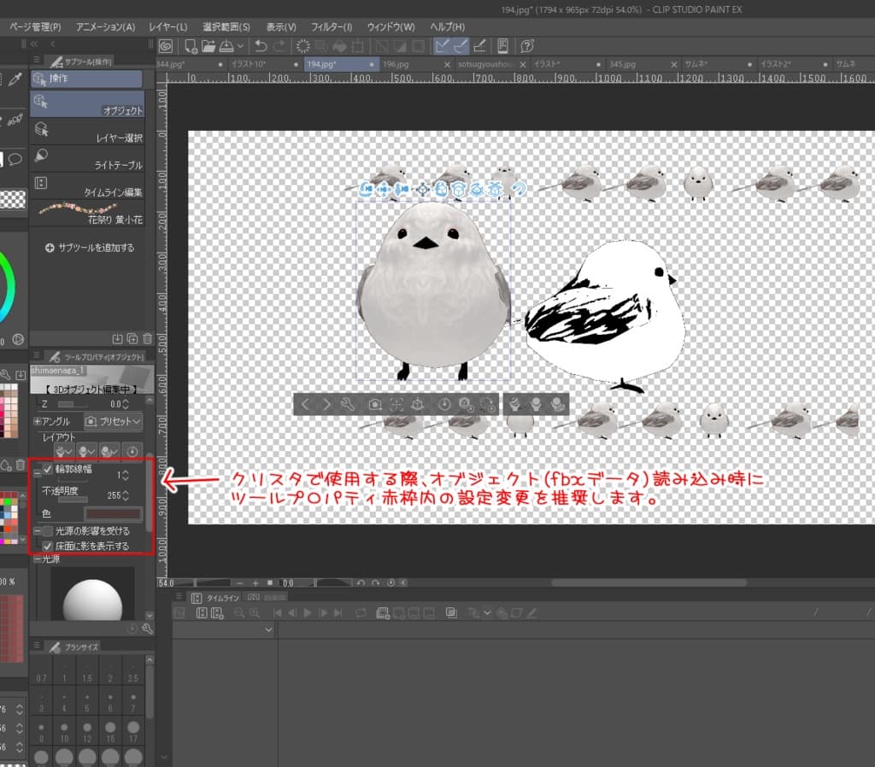
Task: Click the Undo arrow in the command bar
Action: click(261, 45)
